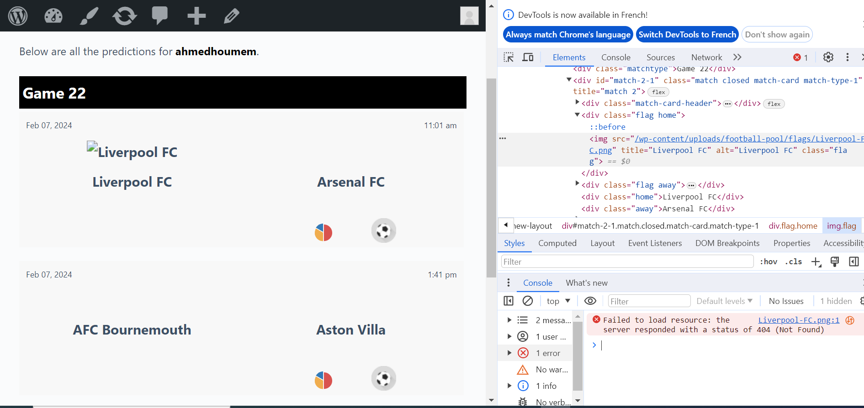Click soccer ball icon for Bournemouth match
The image size is (864, 408).
(x=384, y=378)
